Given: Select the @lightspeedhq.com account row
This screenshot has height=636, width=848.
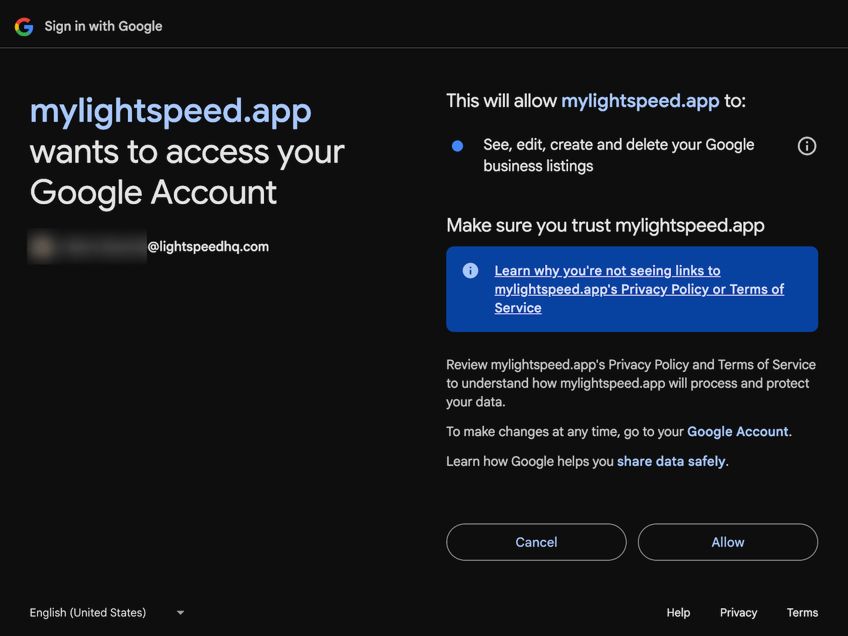Looking at the screenshot, I should click(x=148, y=247).
